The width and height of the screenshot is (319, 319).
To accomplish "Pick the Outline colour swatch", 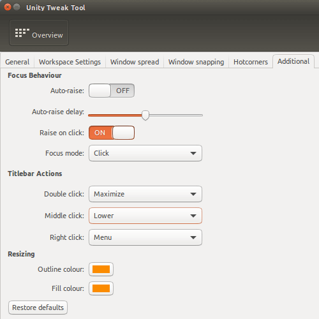I will [x=101, y=269].
